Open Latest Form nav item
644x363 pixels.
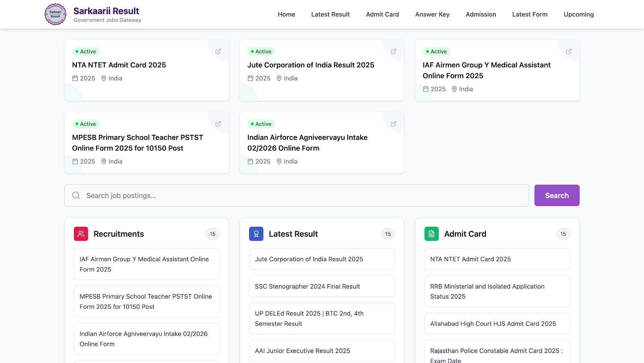pos(530,14)
